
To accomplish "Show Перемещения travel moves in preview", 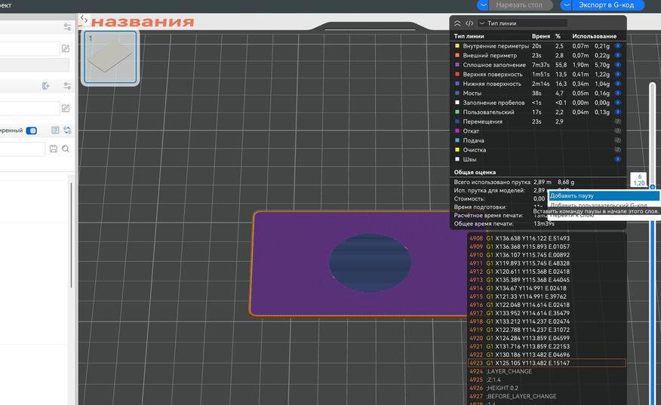I will coord(618,121).
